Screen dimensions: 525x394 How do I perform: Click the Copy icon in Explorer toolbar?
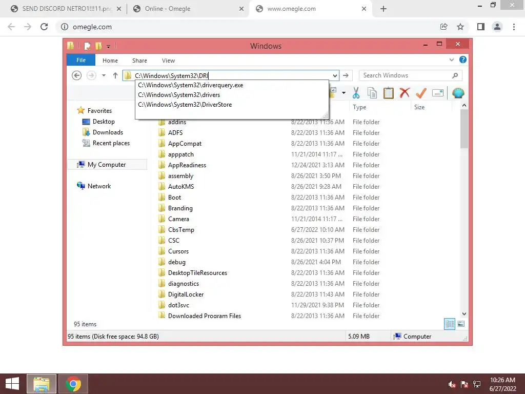tap(372, 93)
